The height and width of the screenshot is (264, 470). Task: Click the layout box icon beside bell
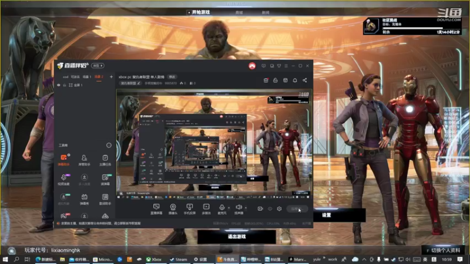pyautogui.click(x=285, y=80)
